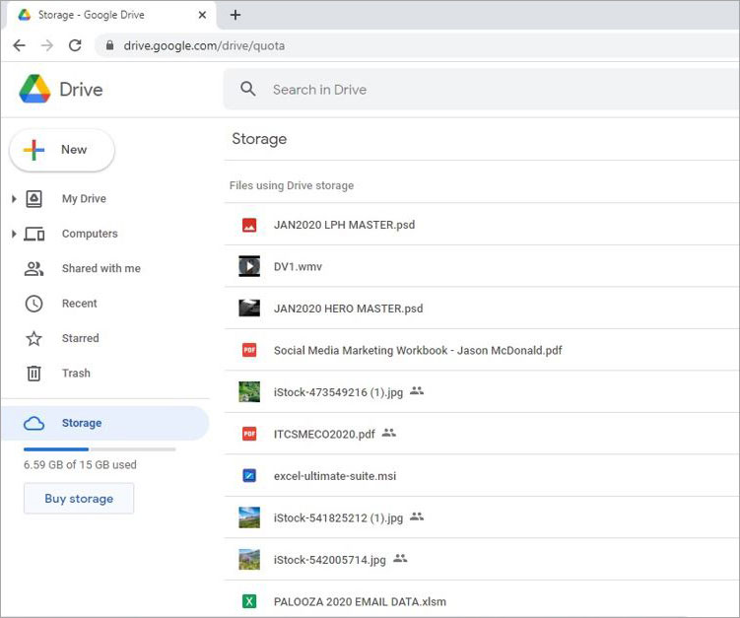Select file name iStock-541825212 (1).jpg
740x618 pixels.
338,517
